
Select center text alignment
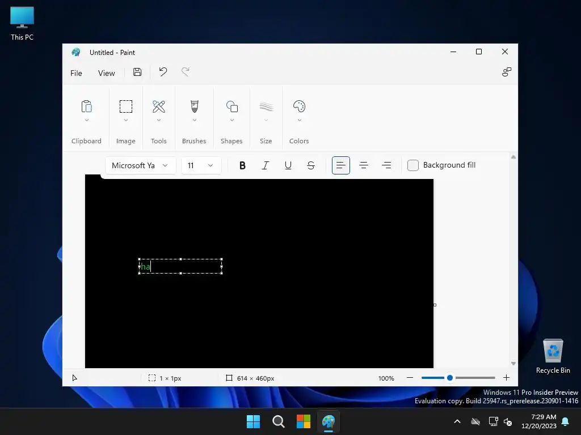click(x=364, y=165)
